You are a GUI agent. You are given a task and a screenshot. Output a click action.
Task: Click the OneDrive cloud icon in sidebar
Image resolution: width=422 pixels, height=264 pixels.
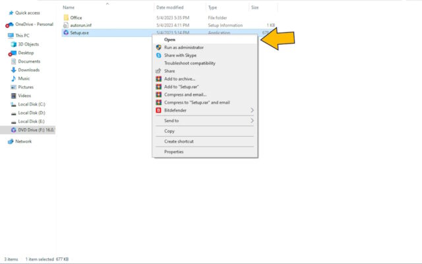(x=10, y=24)
